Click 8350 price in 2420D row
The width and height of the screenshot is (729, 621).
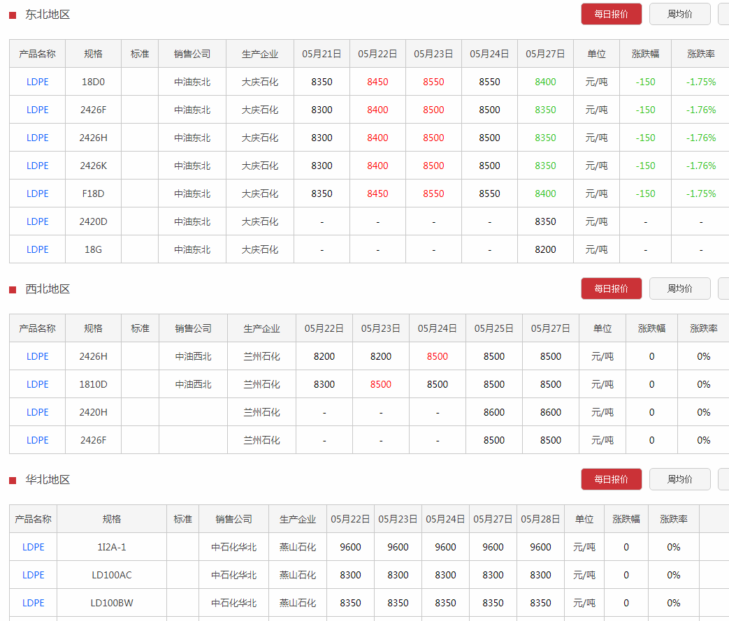point(545,221)
